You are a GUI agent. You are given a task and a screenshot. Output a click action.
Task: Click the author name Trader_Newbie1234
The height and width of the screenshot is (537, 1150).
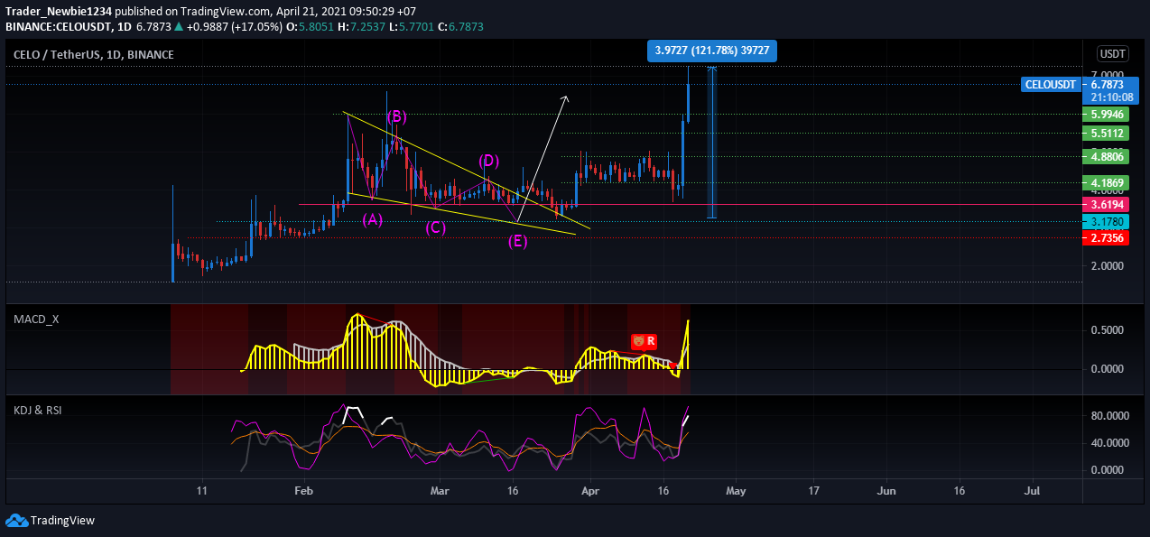(60, 10)
